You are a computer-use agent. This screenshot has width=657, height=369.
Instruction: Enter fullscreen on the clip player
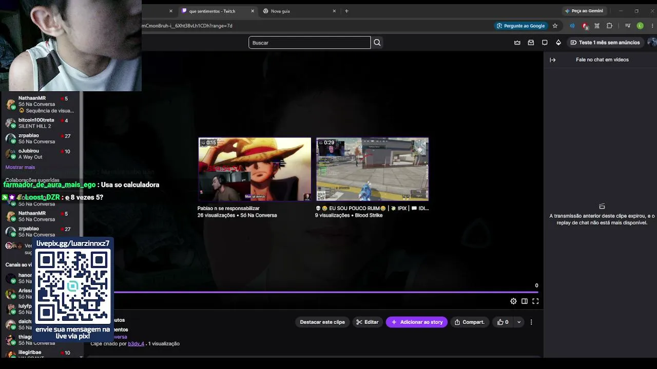(x=535, y=301)
